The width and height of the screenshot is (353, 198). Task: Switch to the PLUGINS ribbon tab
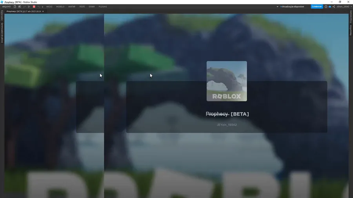[x=103, y=7]
